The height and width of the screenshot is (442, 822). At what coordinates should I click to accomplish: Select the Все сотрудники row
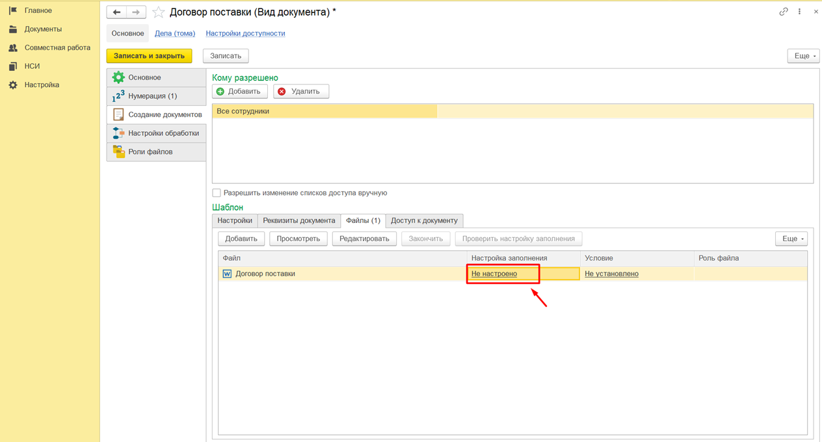[512, 111]
